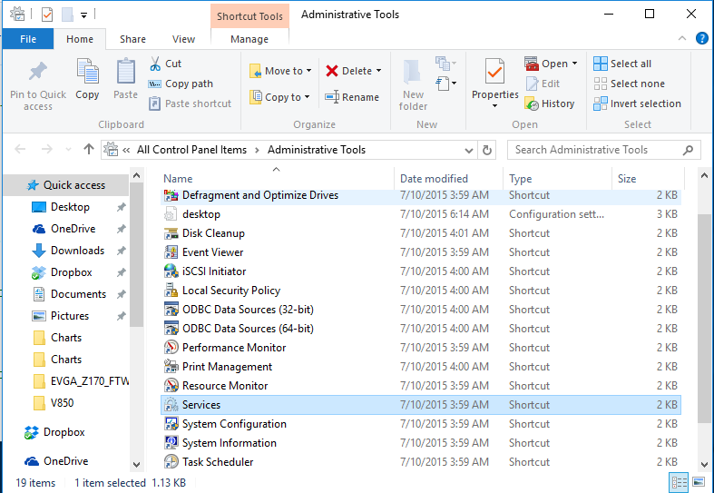Open the New item dropdown icon
The image size is (714, 493).
pos(445,64)
